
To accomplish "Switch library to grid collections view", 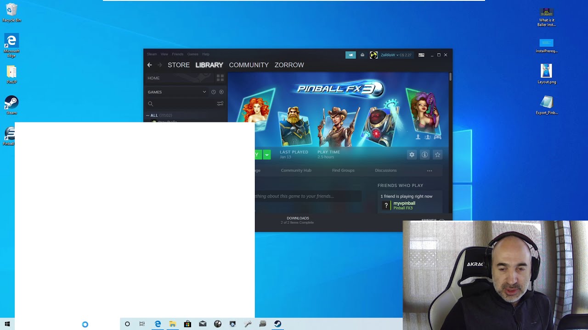I will click(x=220, y=78).
